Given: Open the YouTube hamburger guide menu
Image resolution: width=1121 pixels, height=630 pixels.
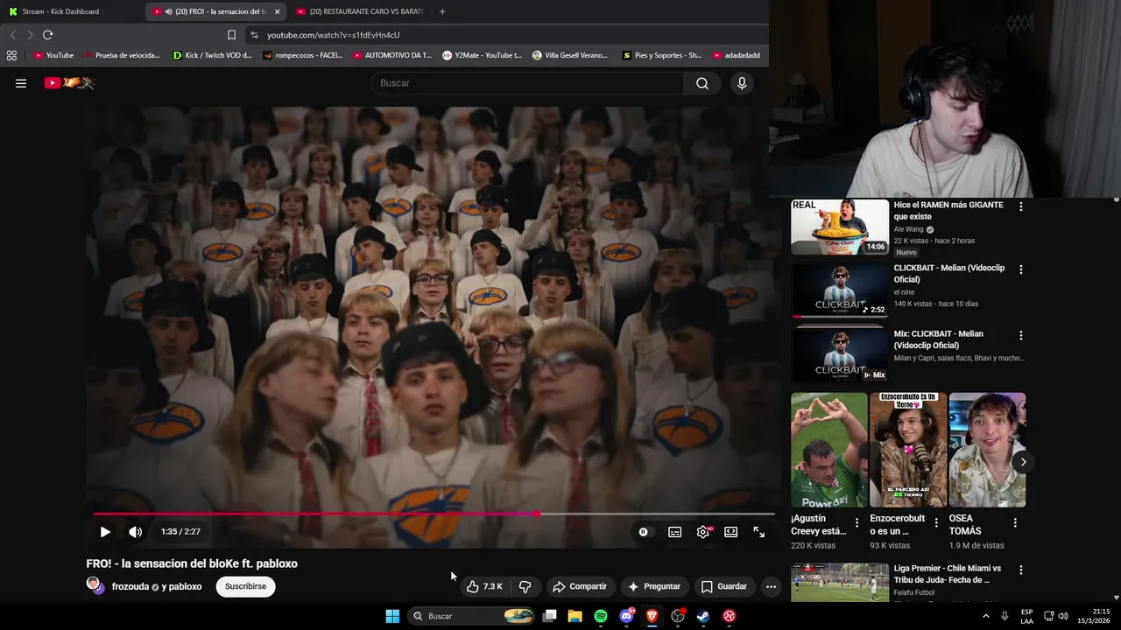Looking at the screenshot, I should (21, 83).
